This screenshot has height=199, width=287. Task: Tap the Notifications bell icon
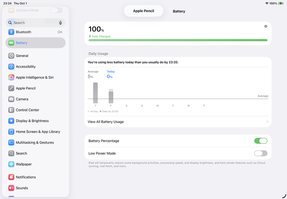tap(11, 177)
